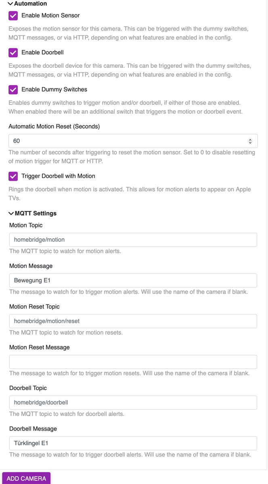Click the MQTT Settings heading text
Screen dimensions: 268x484
[x=36, y=213]
